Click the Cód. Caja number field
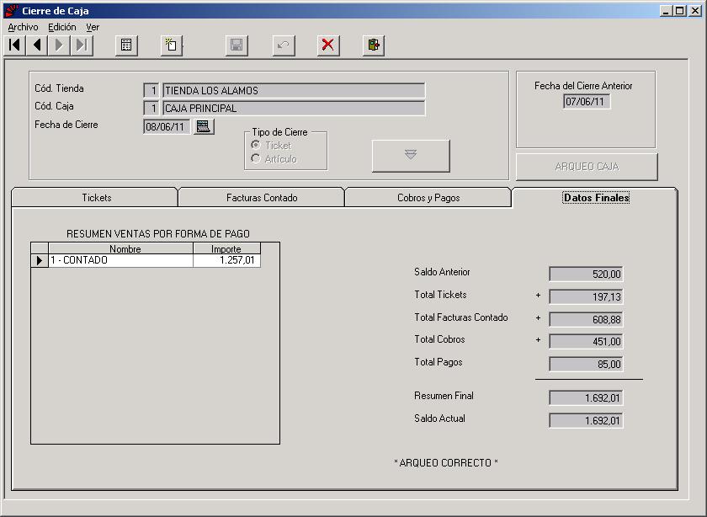This screenshot has width=707, height=517. click(x=151, y=109)
